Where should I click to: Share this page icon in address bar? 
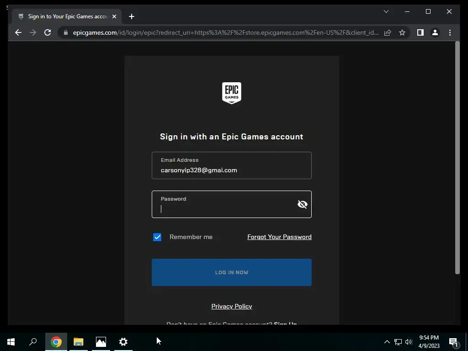[388, 32]
